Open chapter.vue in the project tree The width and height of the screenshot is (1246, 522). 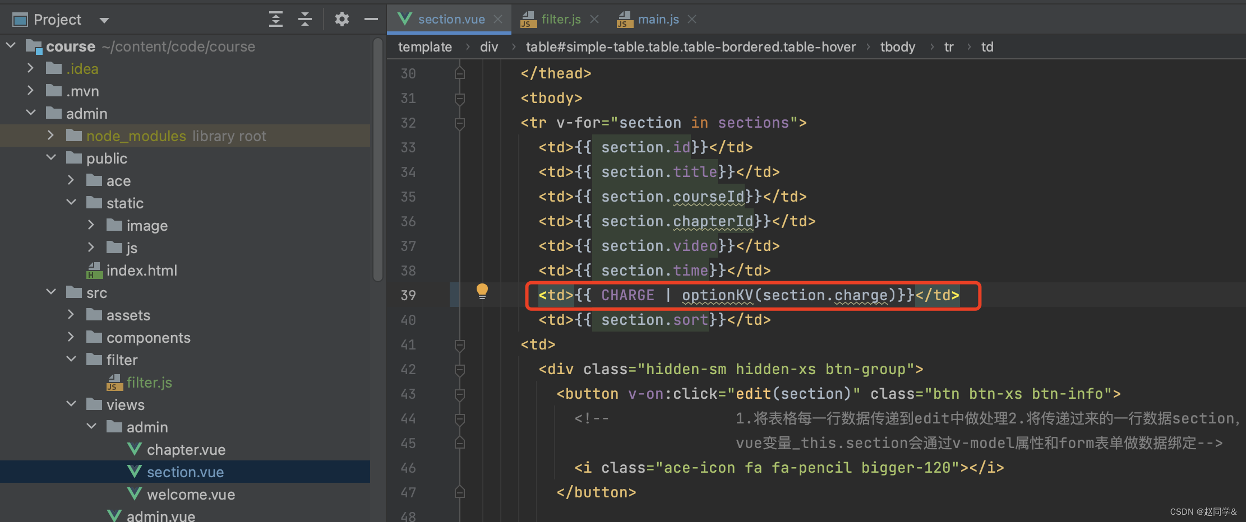(x=186, y=450)
